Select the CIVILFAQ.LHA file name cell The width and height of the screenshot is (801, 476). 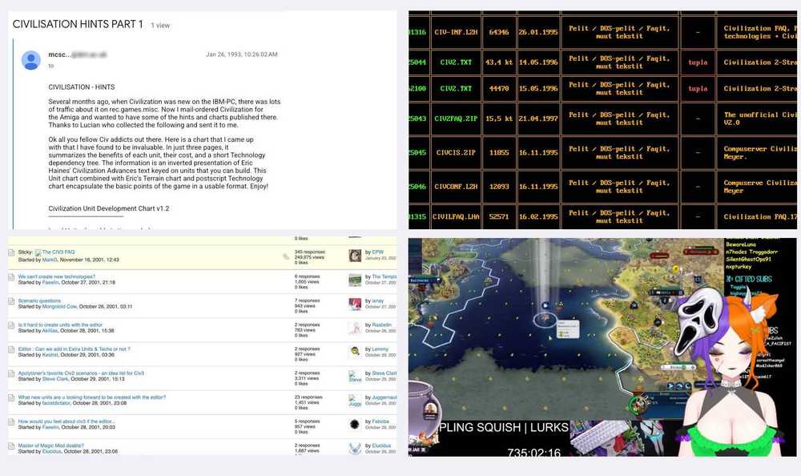(456, 217)
